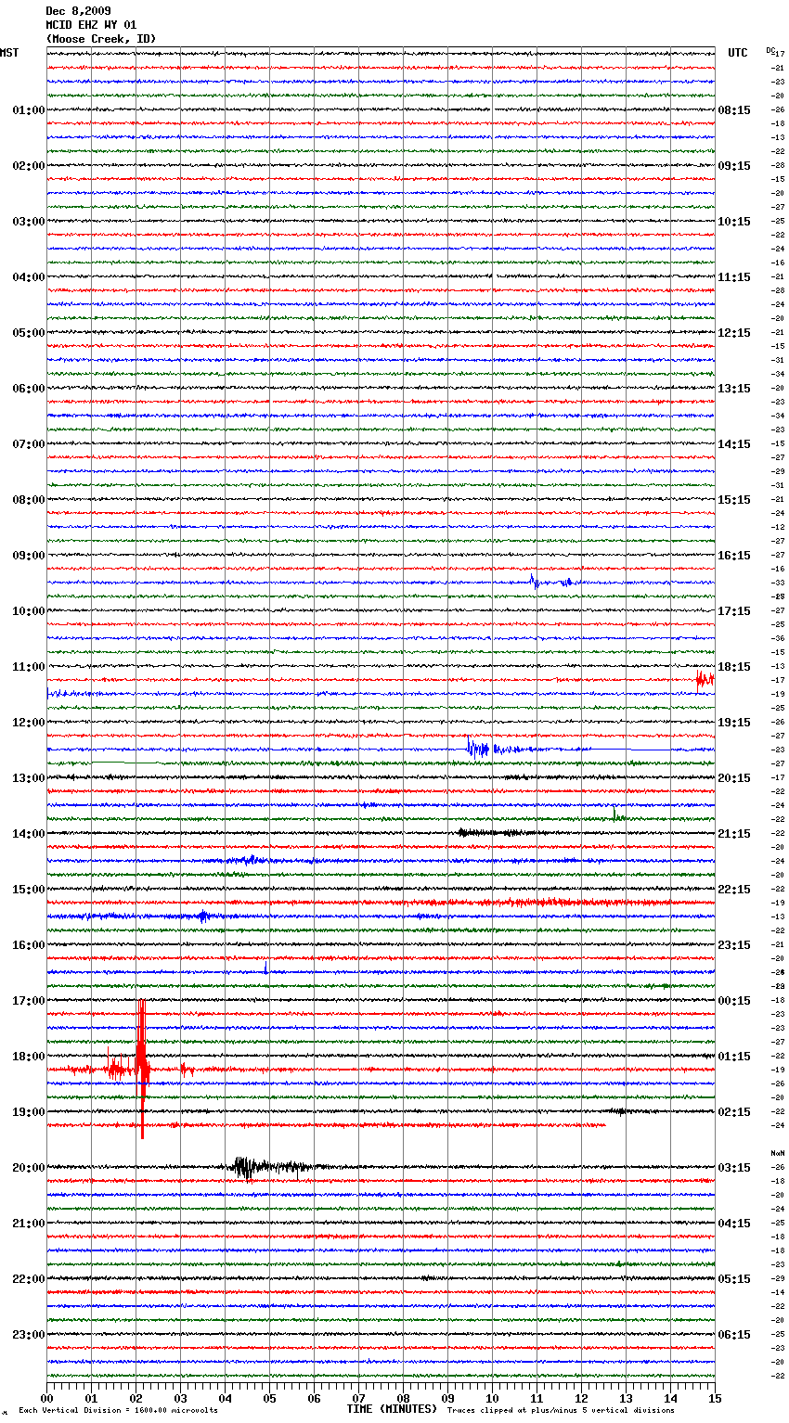789x1423 pixels.
Task: Click the '08:15' UTC time label
Action: (x=734, y=110)
